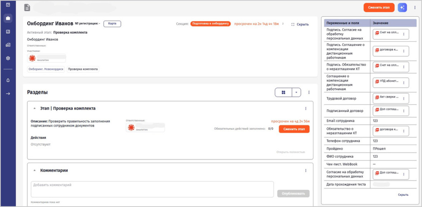This screenshot has height=207, width=422.
Task: Click Открыть полностью link
Action: point(291,152)
